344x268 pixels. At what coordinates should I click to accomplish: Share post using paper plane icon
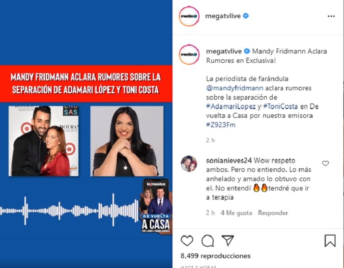click(228, 241)
